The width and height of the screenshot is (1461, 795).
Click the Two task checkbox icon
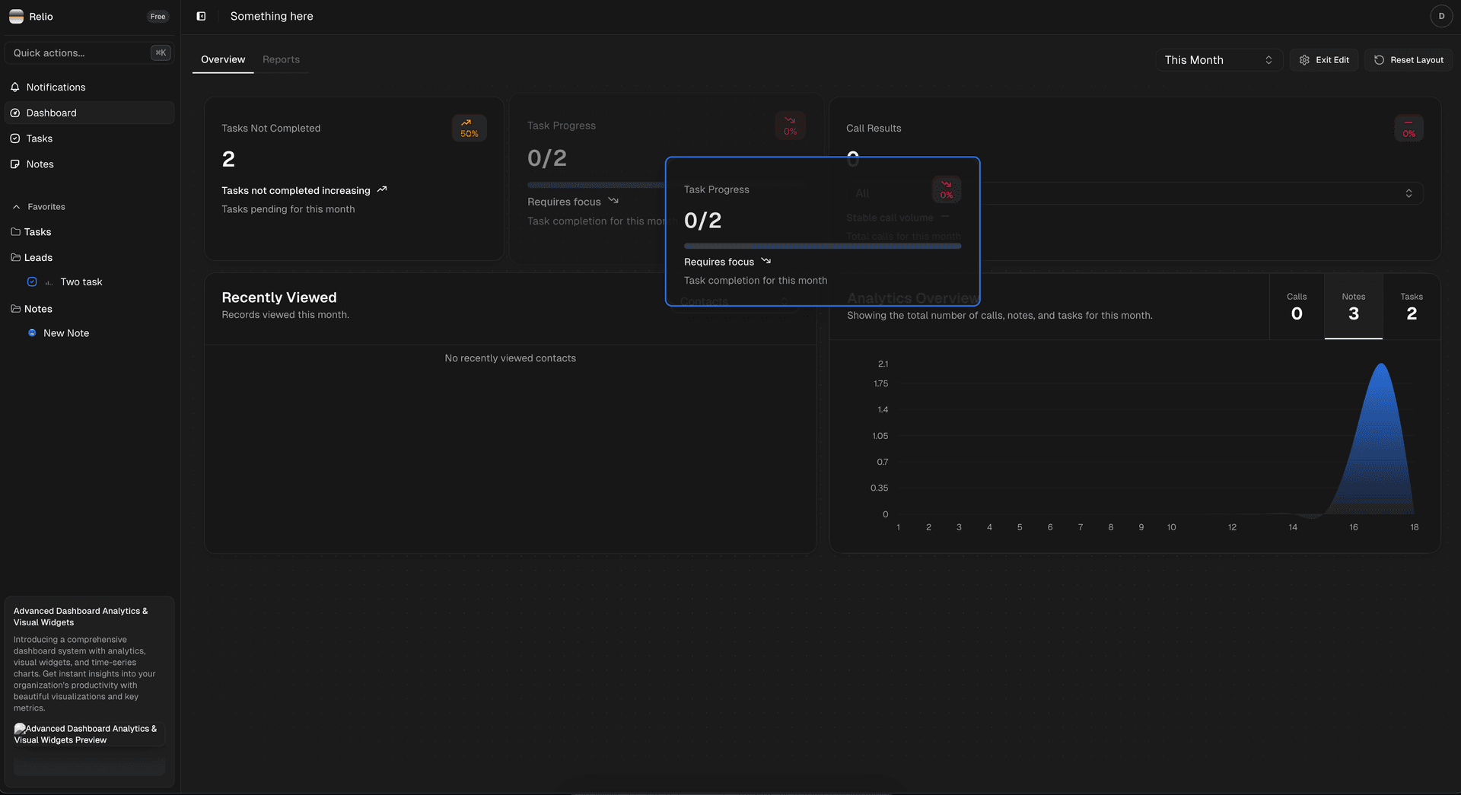click(x=32, y=281)
